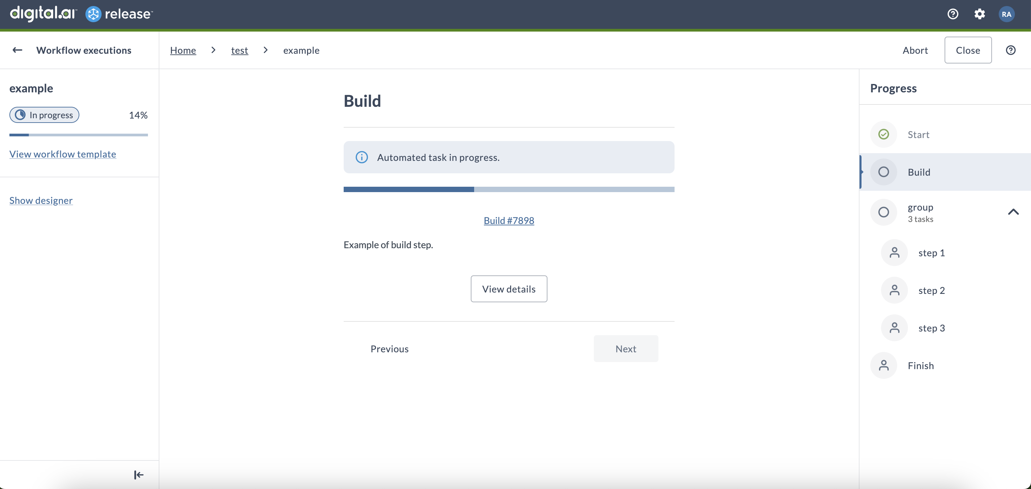Click the Next button
This screenshot has width=1031, height=489.
click(x=625, y=349)
